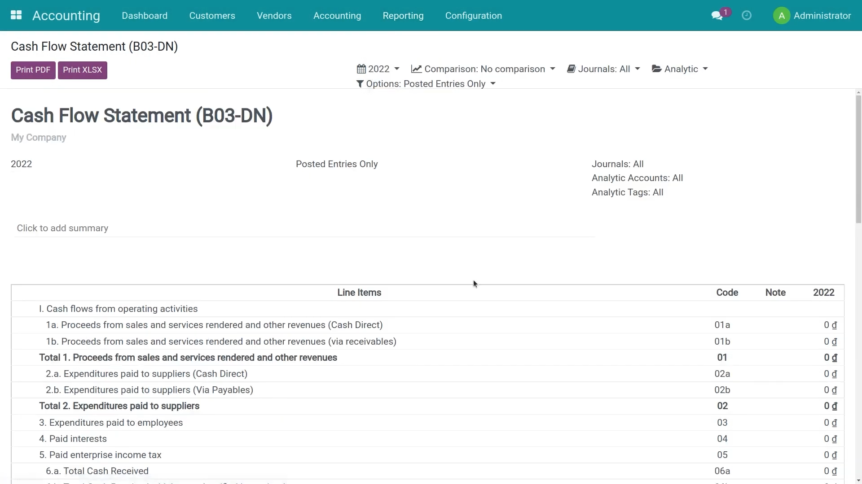Open the apps grid menu icon
862x484 pixels.
point(16,15)
